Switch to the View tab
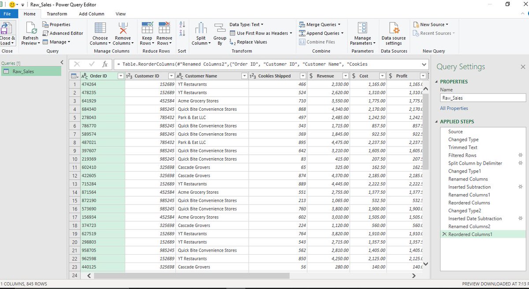The height and width of the screenshot is (289, 529). coord(121,14)
